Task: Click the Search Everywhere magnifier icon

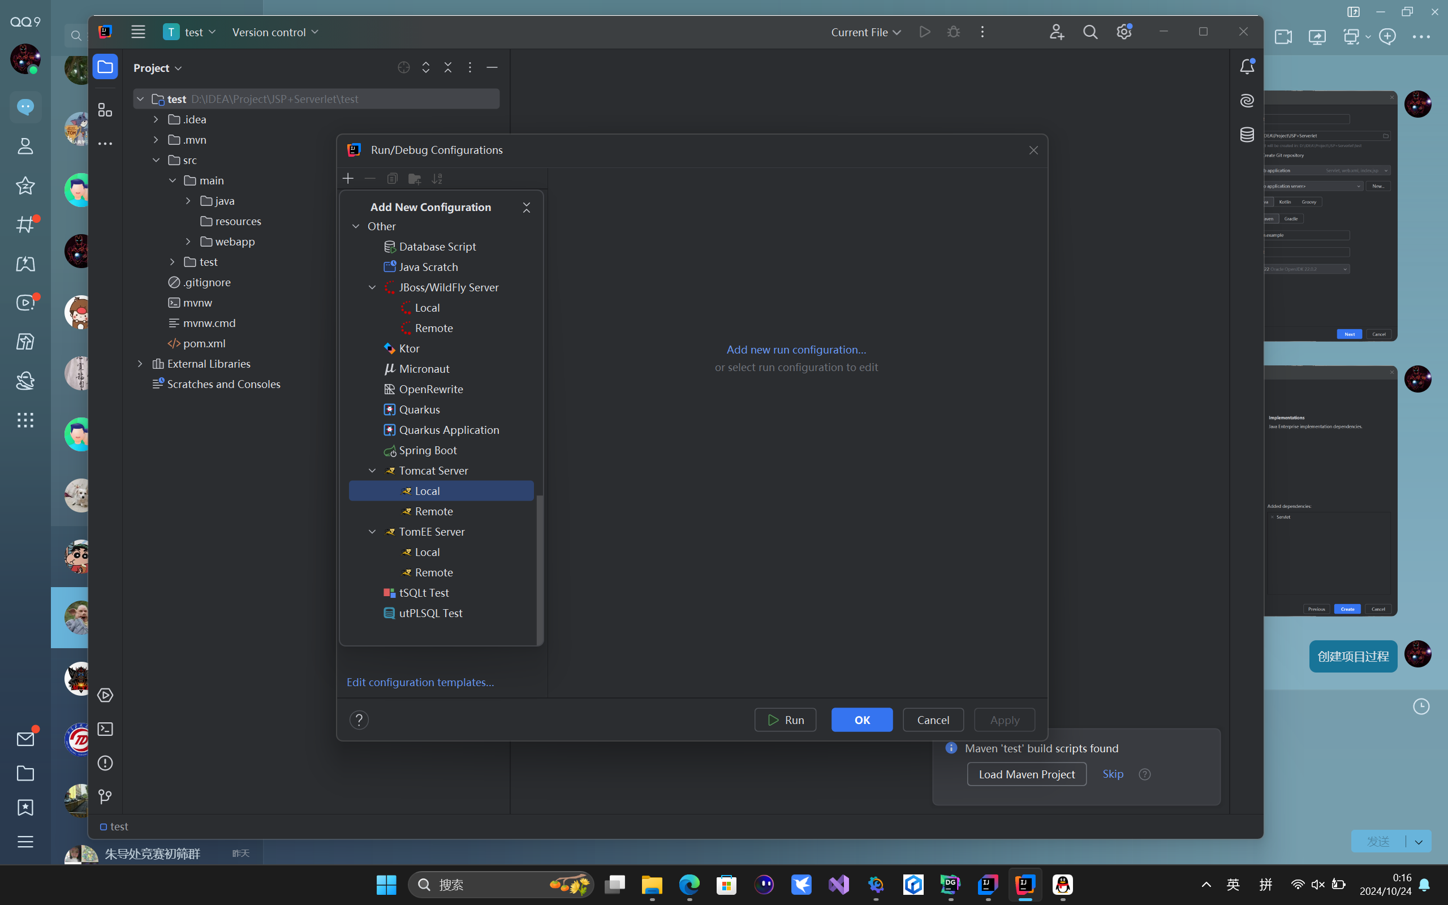Action: [1090, 32]
